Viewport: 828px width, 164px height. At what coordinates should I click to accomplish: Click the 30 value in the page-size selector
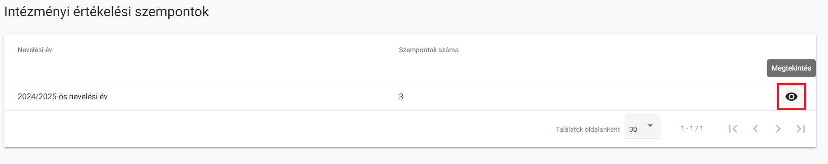(633, 129)
